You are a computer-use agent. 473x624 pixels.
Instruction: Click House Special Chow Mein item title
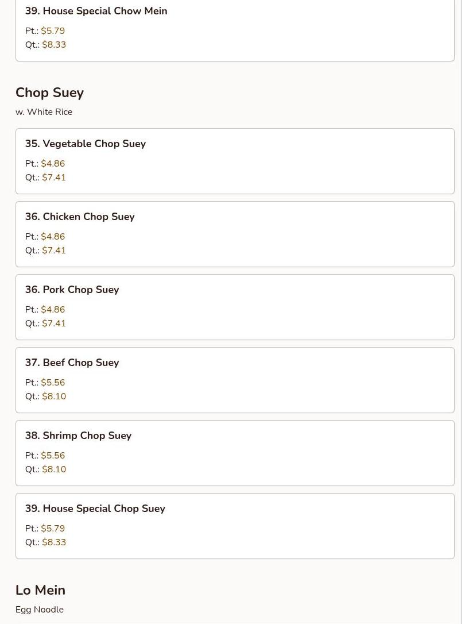tap(96, 11)
